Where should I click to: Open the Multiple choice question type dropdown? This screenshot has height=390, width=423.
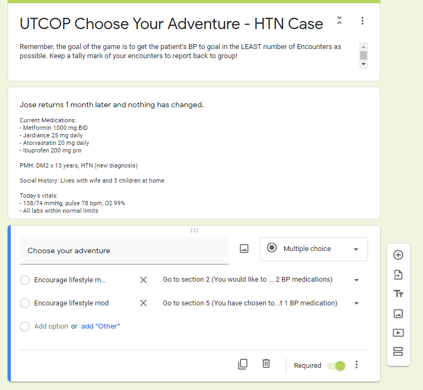[314, 249]
